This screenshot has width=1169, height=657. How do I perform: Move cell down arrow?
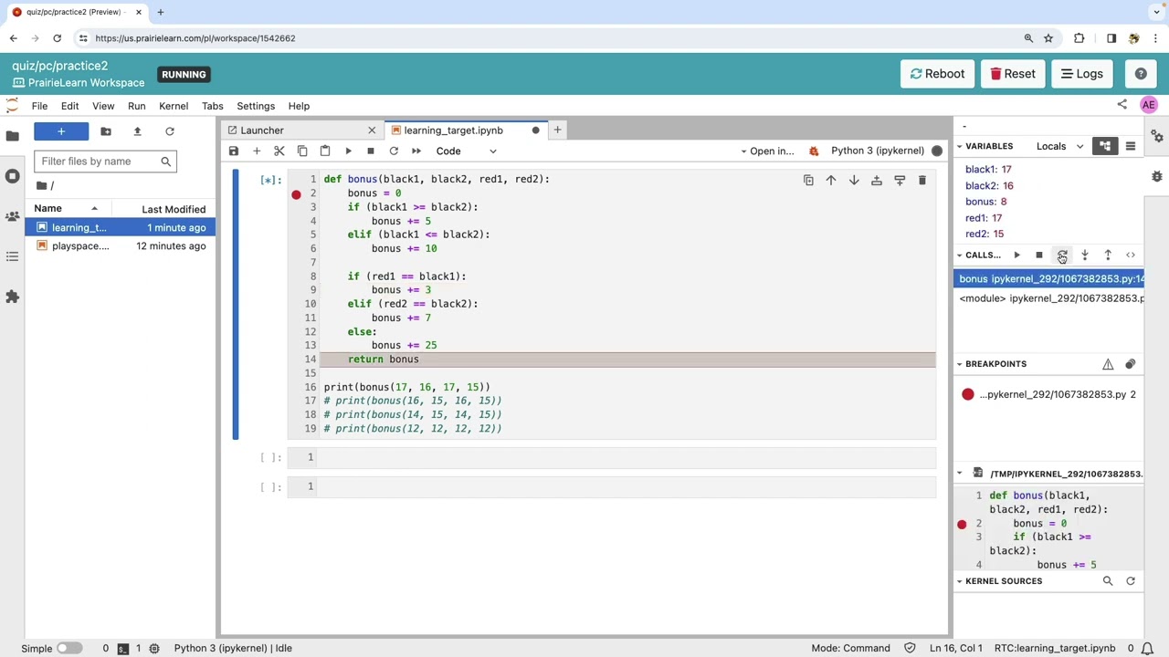(854, 181)
